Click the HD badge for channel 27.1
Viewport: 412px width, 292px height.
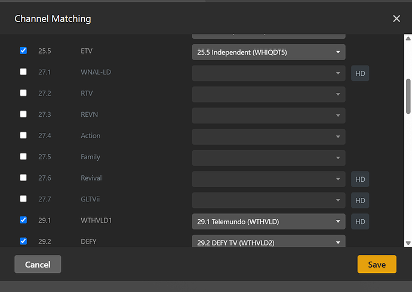(360, 73)
